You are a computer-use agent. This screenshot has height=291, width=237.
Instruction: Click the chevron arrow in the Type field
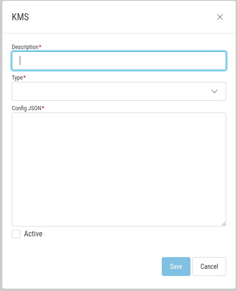214,91
